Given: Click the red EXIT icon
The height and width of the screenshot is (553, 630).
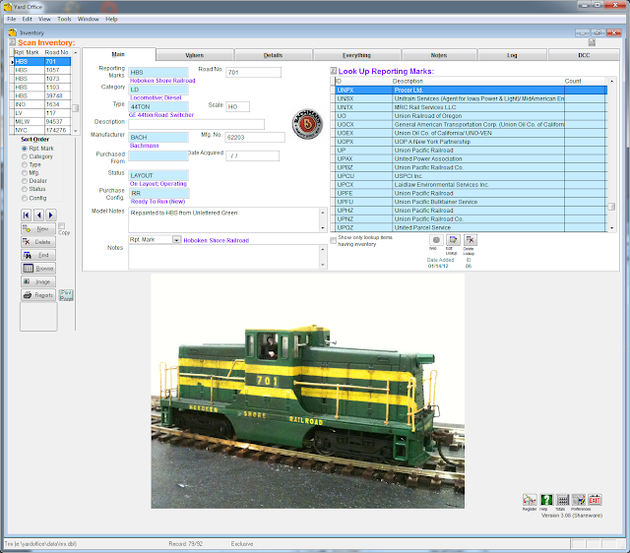Looking at the screenshot, I should tap(595, 500).
